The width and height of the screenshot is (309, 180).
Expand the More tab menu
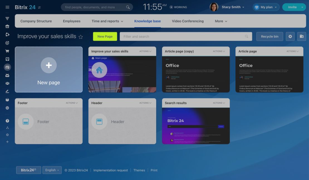(221, 21)
